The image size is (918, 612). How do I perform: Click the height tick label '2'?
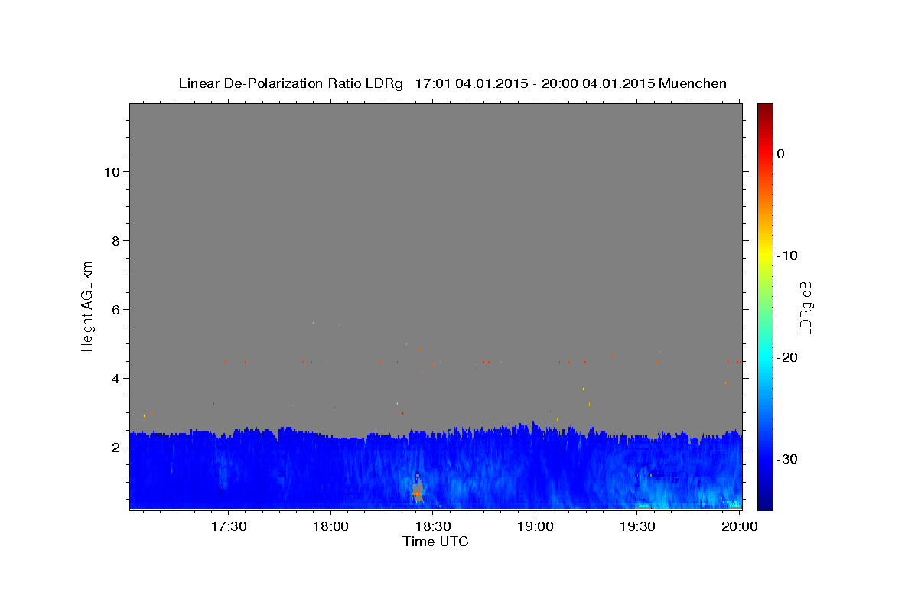click(114, 448)
